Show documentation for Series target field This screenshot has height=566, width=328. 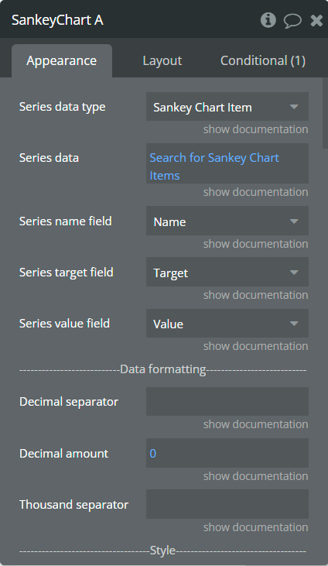click(255, 295)
